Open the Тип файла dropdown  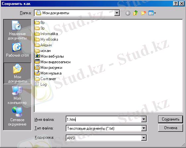144,128
